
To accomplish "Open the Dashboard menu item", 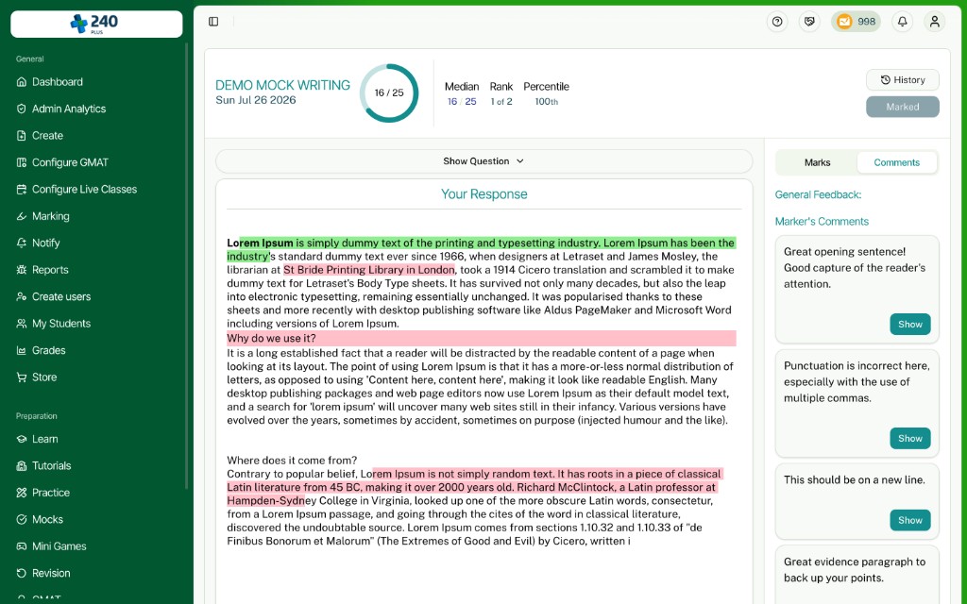I will (x=58, y=82).
